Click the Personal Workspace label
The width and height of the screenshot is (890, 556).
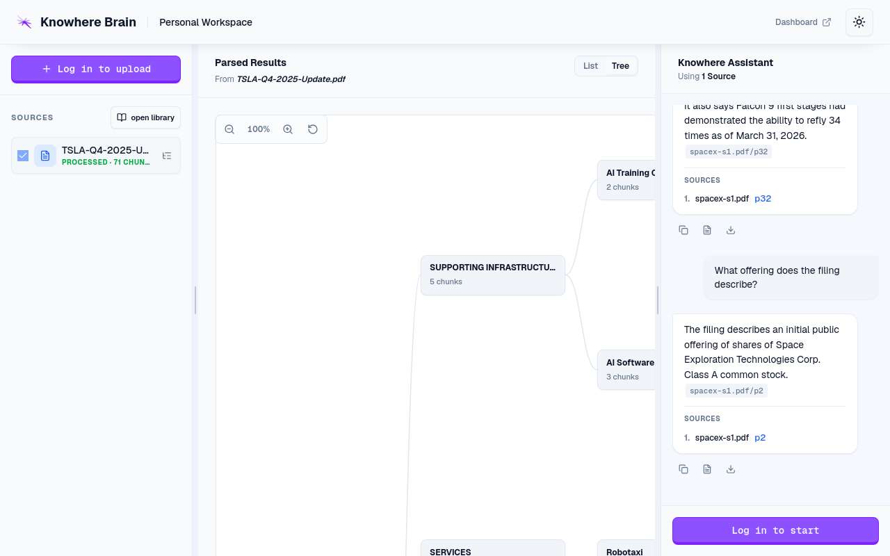(206, 22)
